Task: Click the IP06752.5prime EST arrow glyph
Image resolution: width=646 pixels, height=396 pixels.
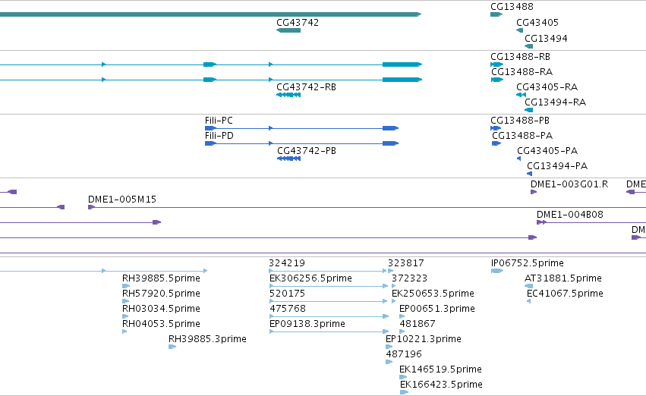Action: pyautogui.click(x=497, y=272)
